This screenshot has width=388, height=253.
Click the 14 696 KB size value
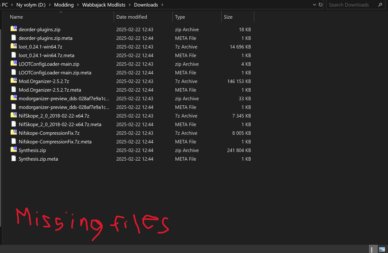(x=240, y=47)
